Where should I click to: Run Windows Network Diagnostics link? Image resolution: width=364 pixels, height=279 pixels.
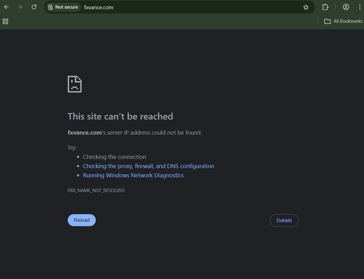[x=133, y=175]
